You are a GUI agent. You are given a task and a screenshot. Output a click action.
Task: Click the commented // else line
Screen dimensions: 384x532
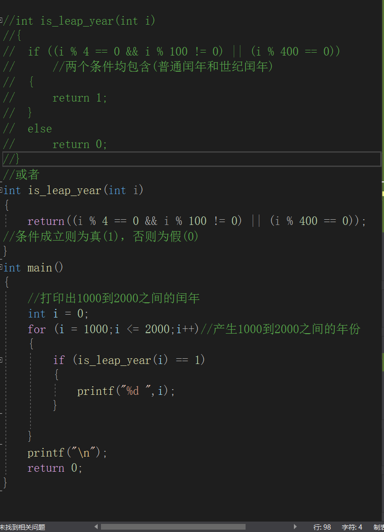point(27,129)
